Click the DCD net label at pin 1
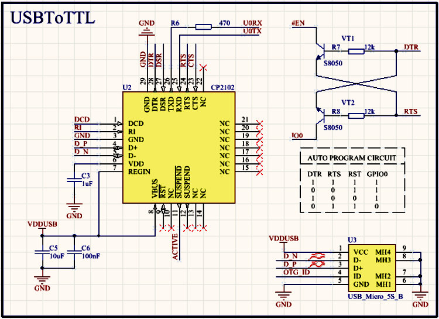The image size is (439, 319). (82, 120)
